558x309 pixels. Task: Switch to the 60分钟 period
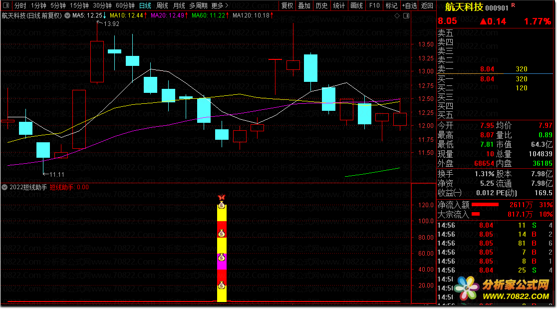[125, 5]
